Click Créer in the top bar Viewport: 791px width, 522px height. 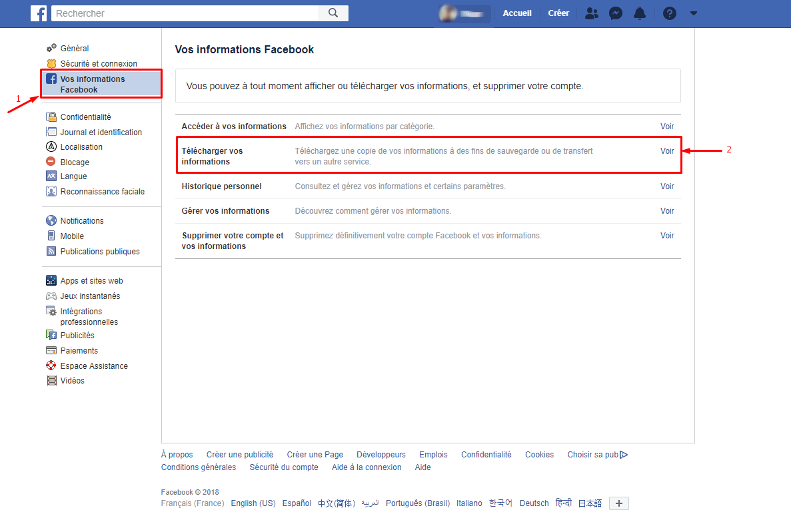point(558,13)
